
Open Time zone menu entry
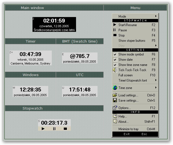coord(135,88)
